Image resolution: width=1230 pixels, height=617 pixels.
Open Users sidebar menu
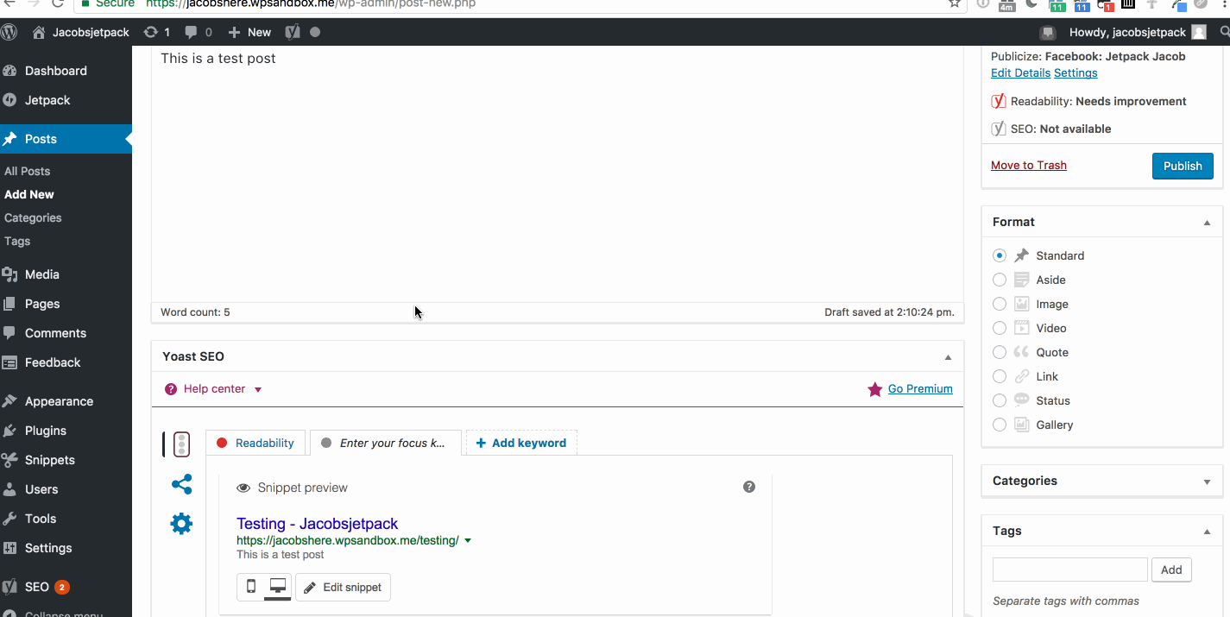(x=41, y=489)
